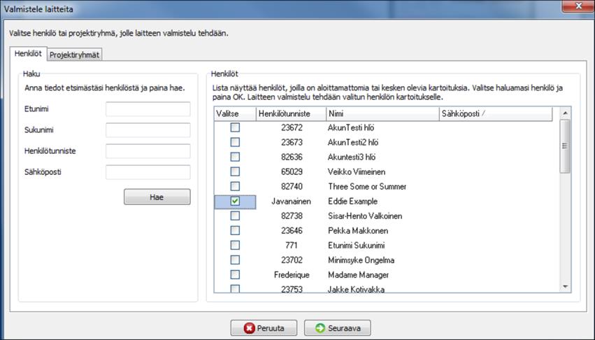The width and height of the screenshot is (595, 340).
Task: Sort the list by the Sähköposti column header
Action: [496, 113]
